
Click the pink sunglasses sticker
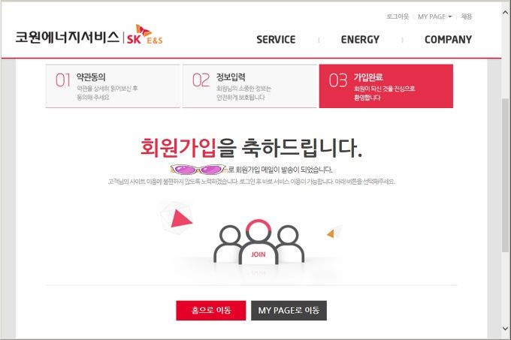pos(198,170)
